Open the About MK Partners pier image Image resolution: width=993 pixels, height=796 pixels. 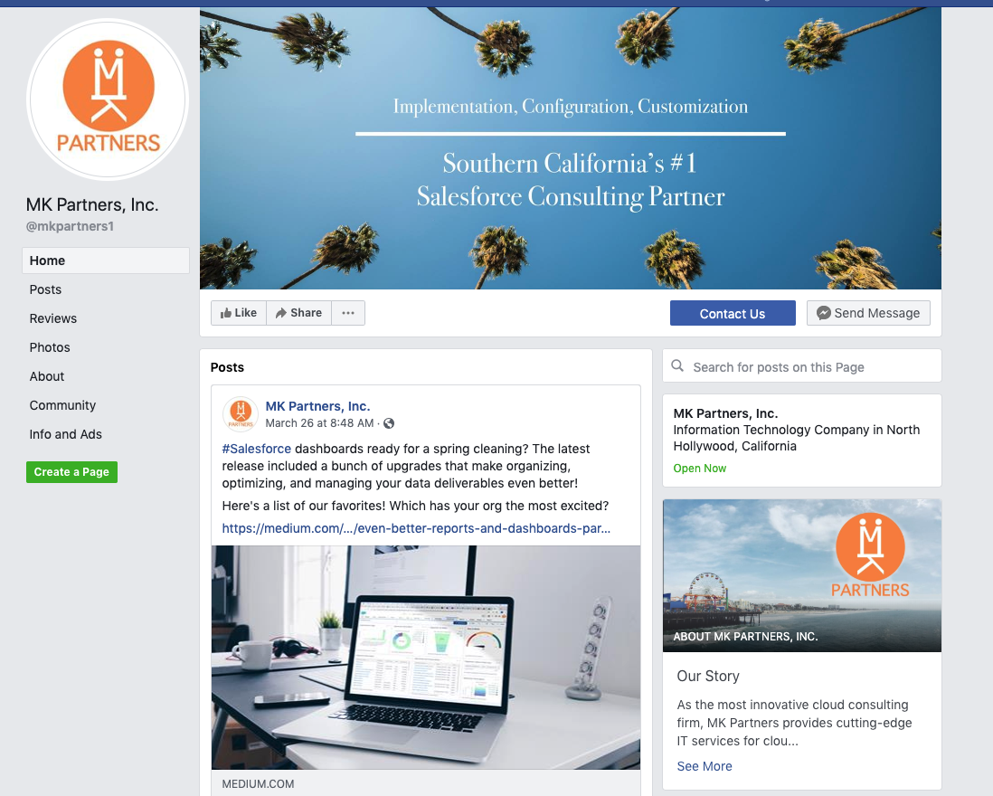[x=802, y=575]
